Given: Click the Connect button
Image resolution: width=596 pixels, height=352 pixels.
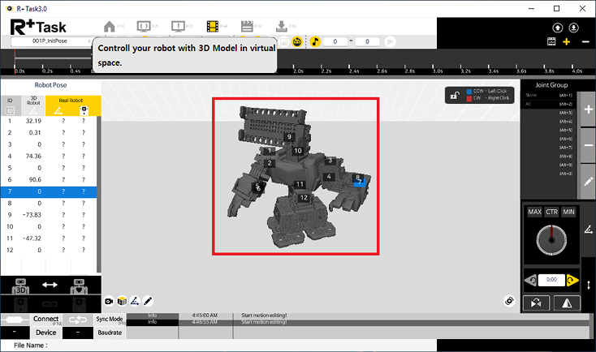Looking at the screenshot, I should point(45,319).
